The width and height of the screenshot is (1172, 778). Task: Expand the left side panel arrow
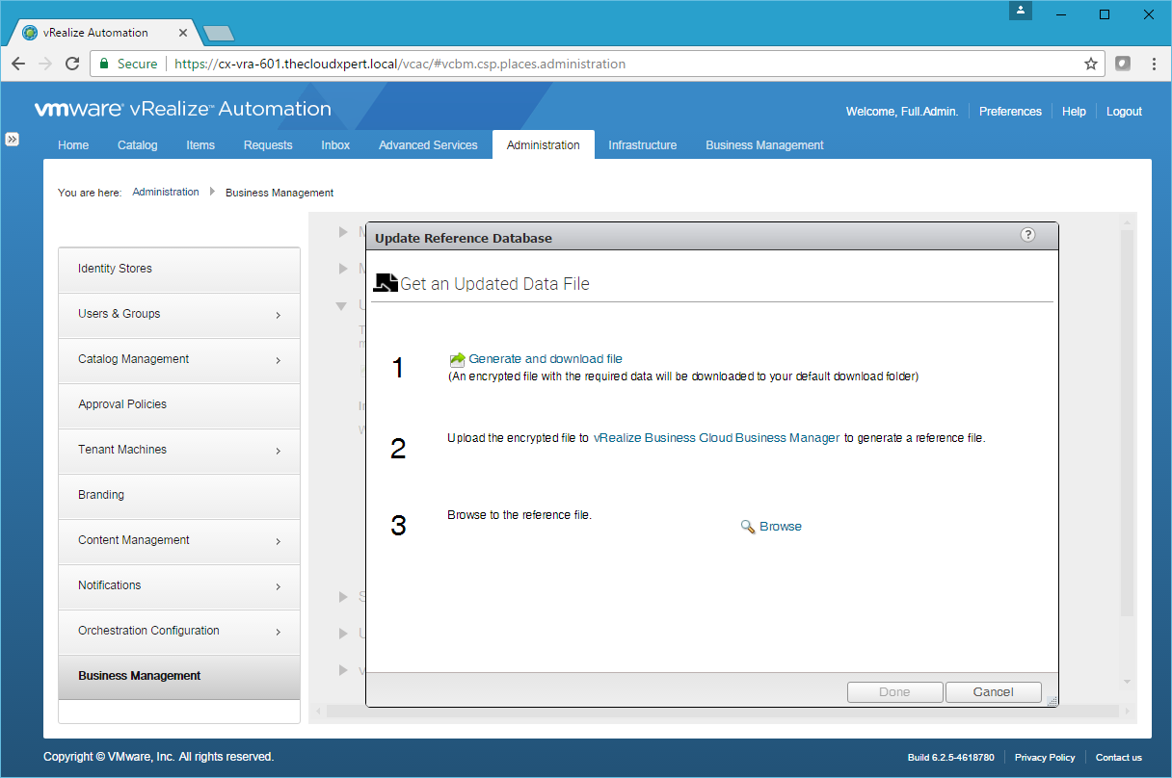tap(12, 139)
